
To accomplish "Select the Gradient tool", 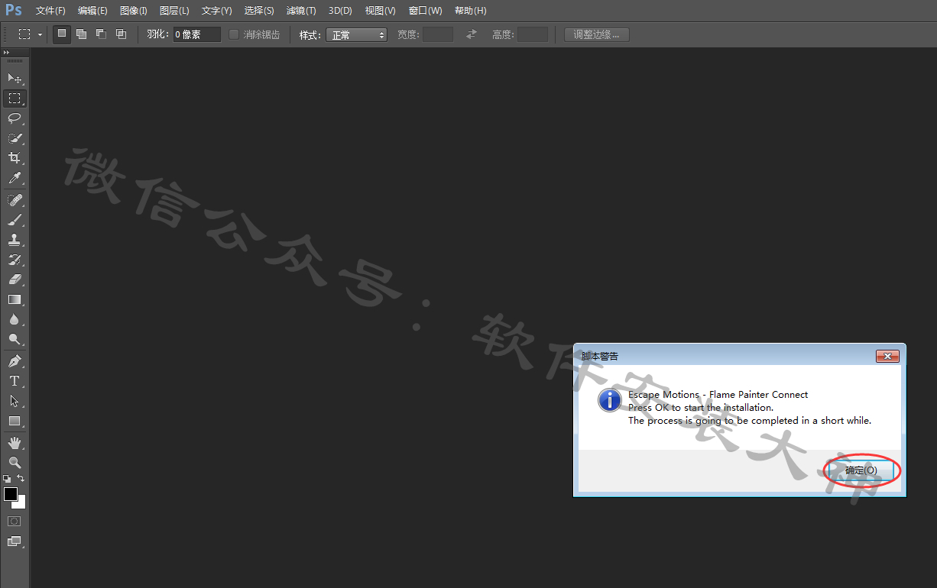I will 15,299.
